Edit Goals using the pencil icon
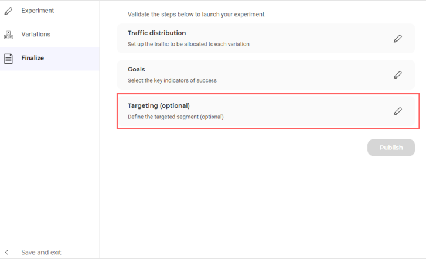The image size is (426, 259). click(398, 75)
